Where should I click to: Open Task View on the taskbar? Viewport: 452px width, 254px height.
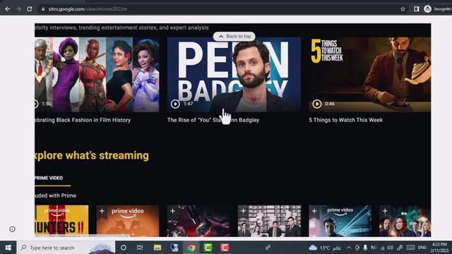pyautogui.click(x=140, y=248)
